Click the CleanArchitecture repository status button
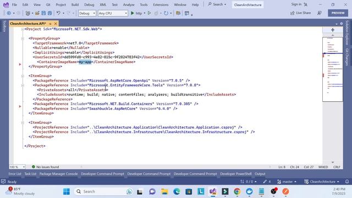This screenshot has height=198, width=352. tap(322, 182)
